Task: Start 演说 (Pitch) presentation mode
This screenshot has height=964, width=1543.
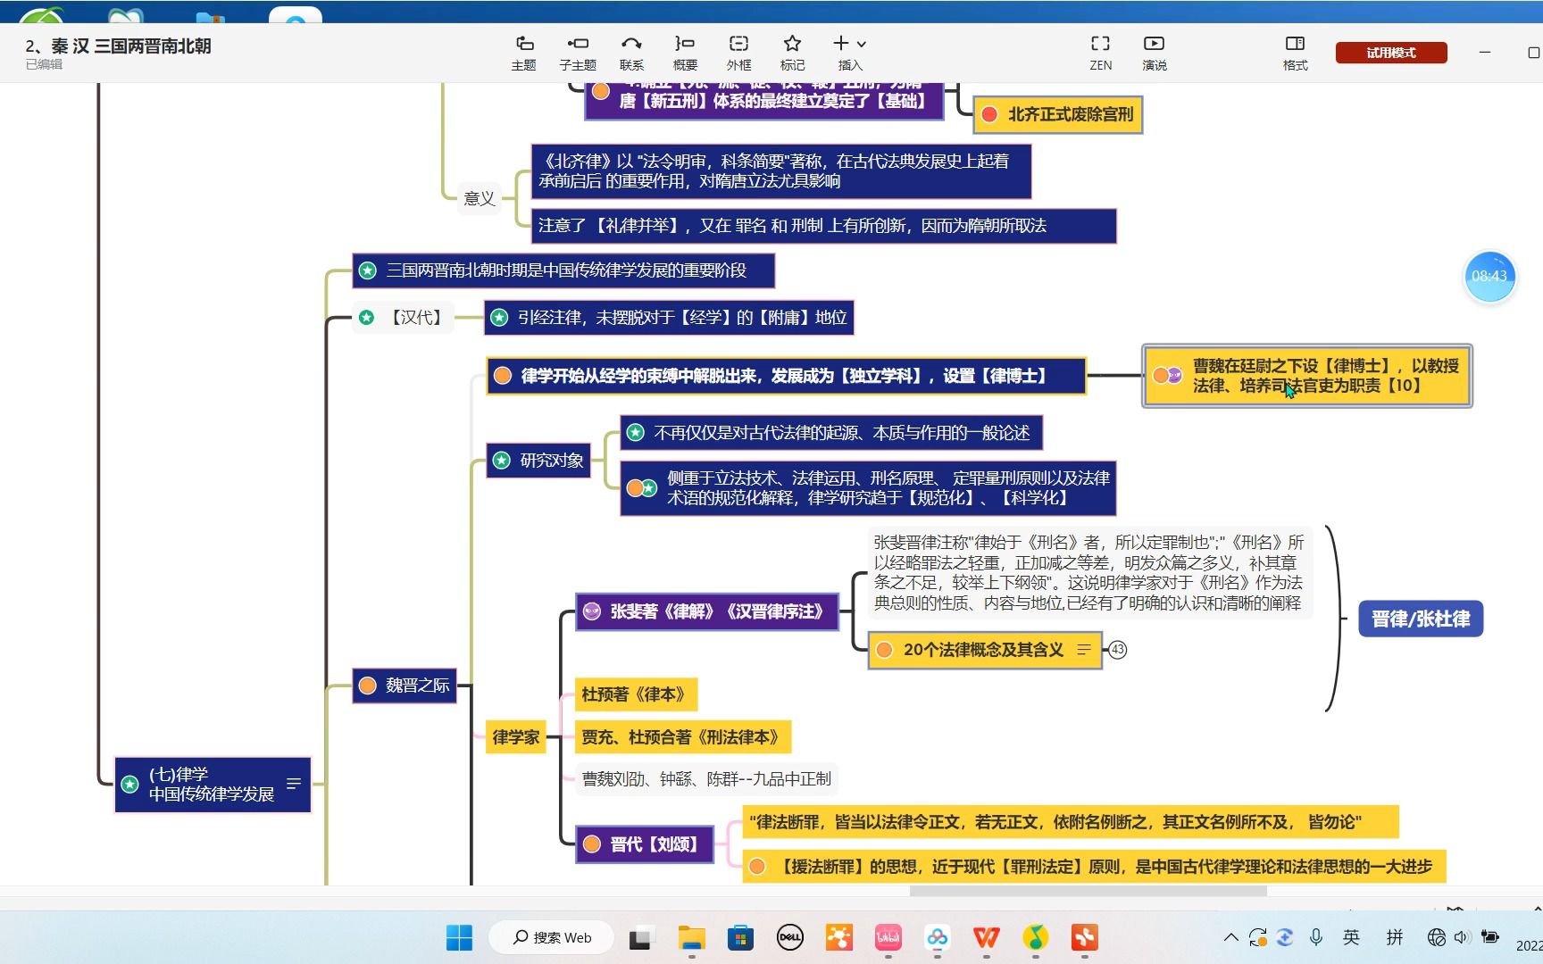Action: [x=1154, y=53]
